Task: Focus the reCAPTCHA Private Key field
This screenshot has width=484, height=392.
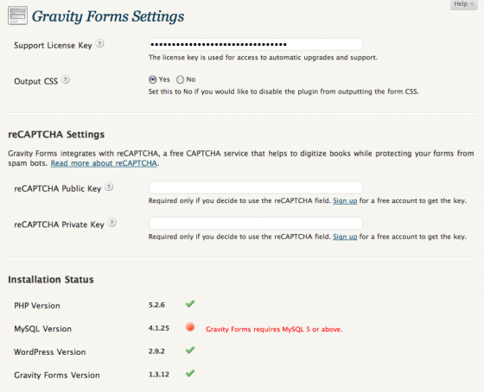Action: (x=256, y=224)
